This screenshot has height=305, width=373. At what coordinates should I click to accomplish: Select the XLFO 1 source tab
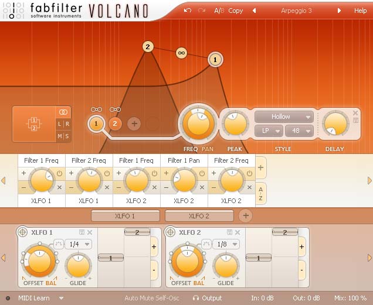pyautogui.click(x=125, y=216)
